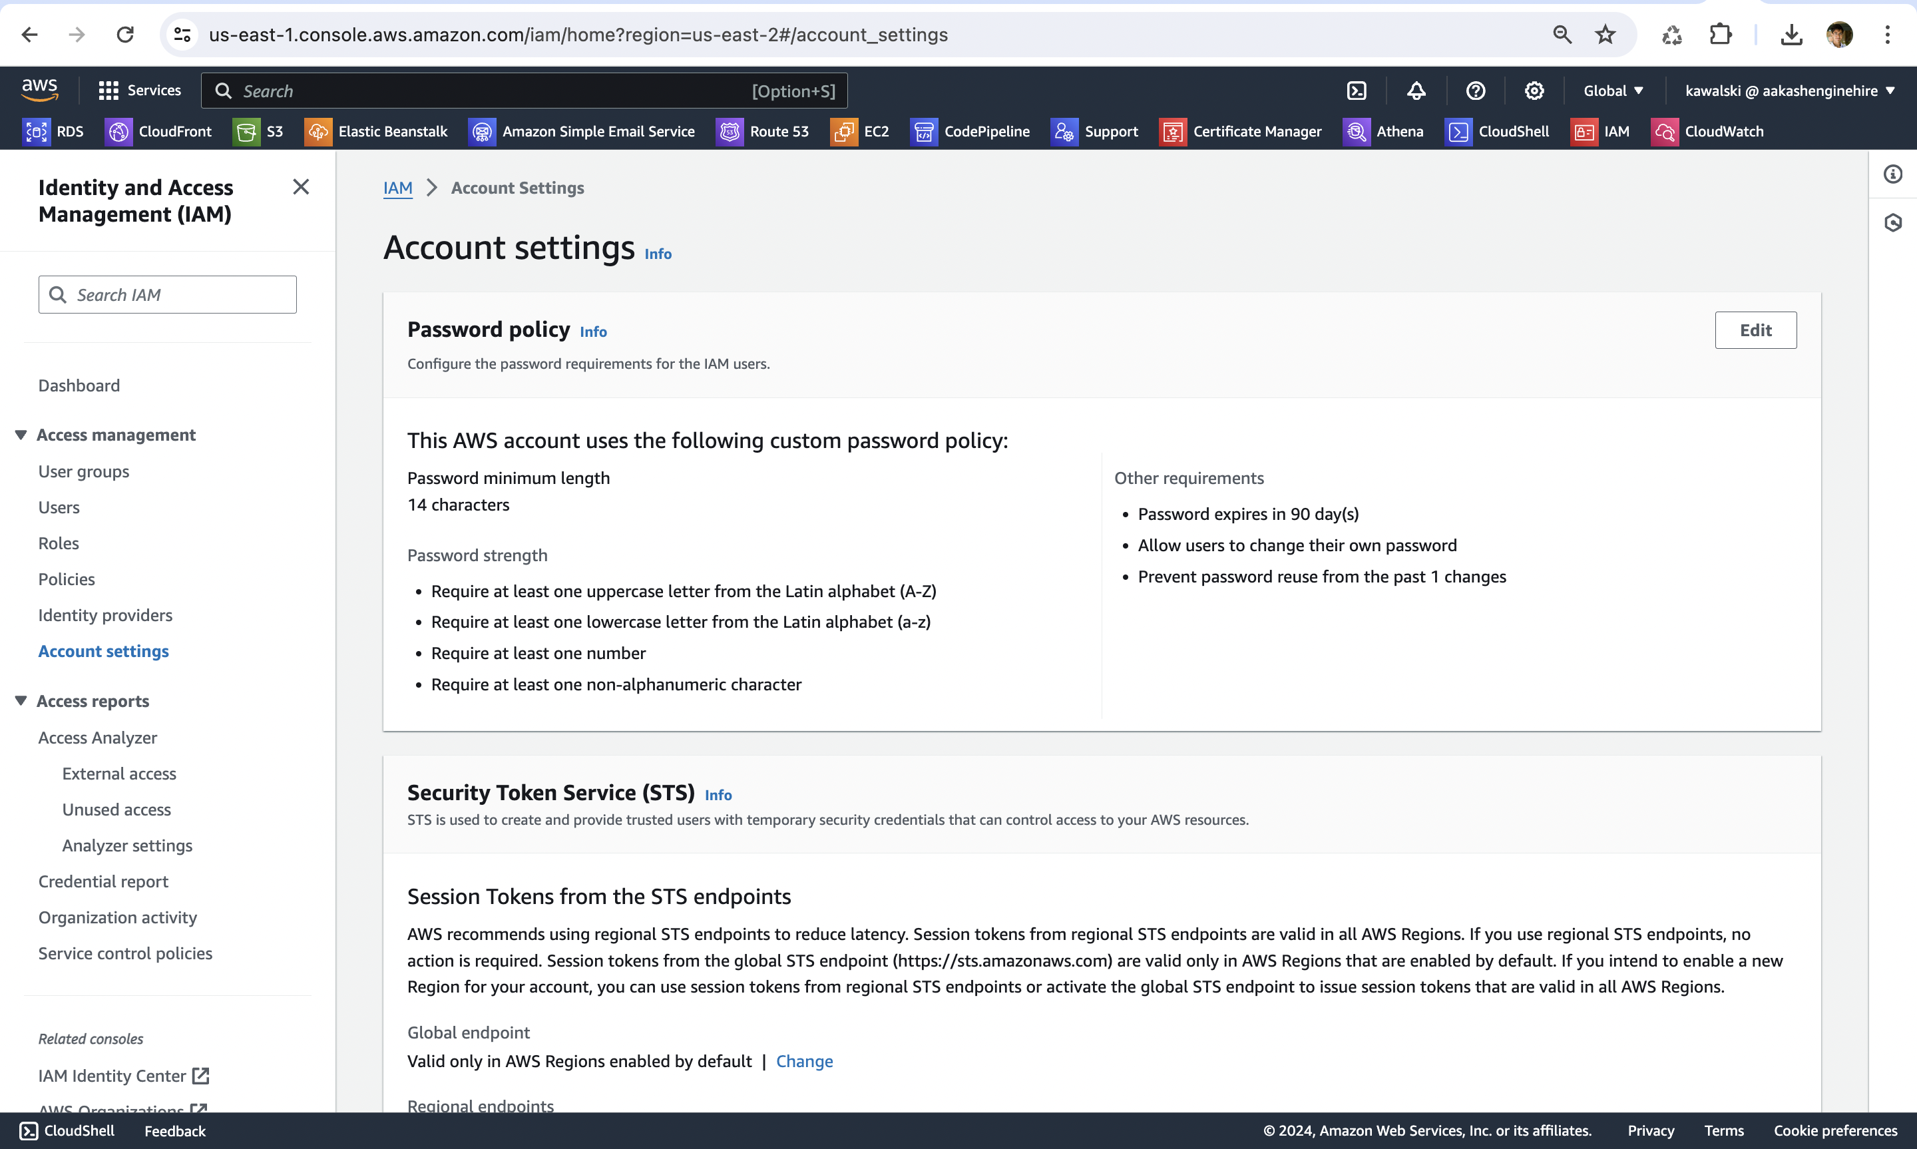Click the help question mark icon
The image size is (1917, 1149).
[1476, 91]
